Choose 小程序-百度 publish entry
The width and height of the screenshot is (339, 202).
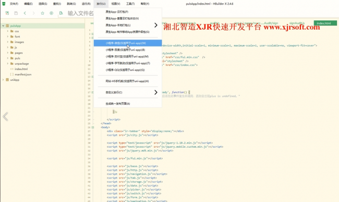click(128, 50)
